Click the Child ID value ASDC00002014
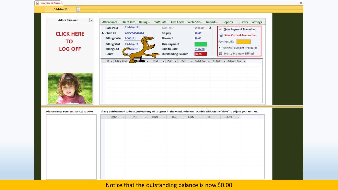 [x=134, y=33]
